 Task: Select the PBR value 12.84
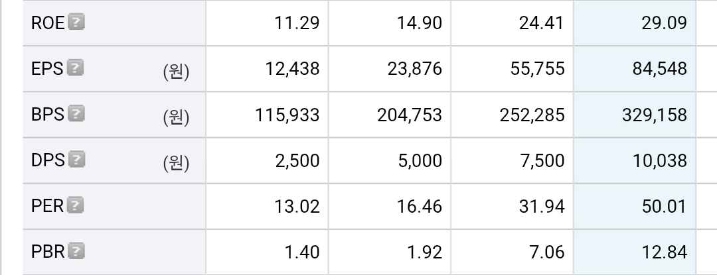click(665, 252)
